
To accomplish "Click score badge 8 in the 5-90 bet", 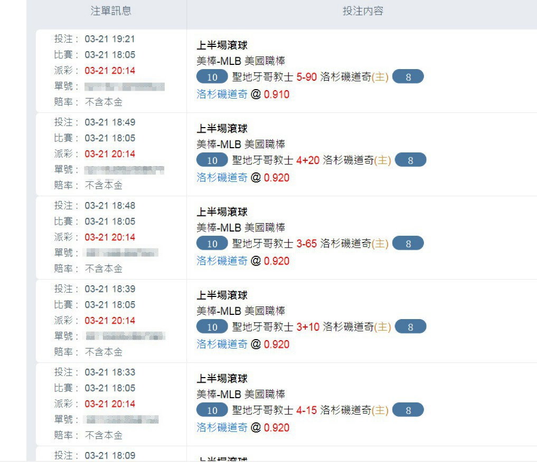I will click(x=408, y=76).
